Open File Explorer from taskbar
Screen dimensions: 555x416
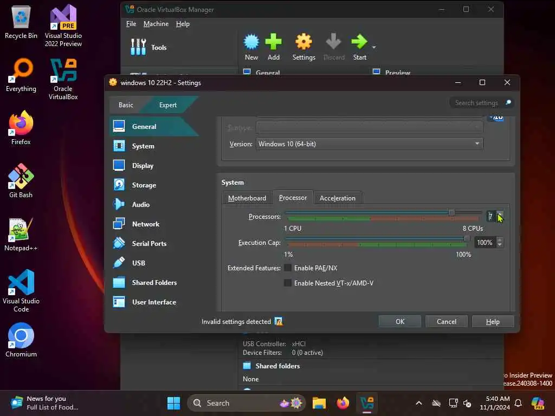(319, 403)
